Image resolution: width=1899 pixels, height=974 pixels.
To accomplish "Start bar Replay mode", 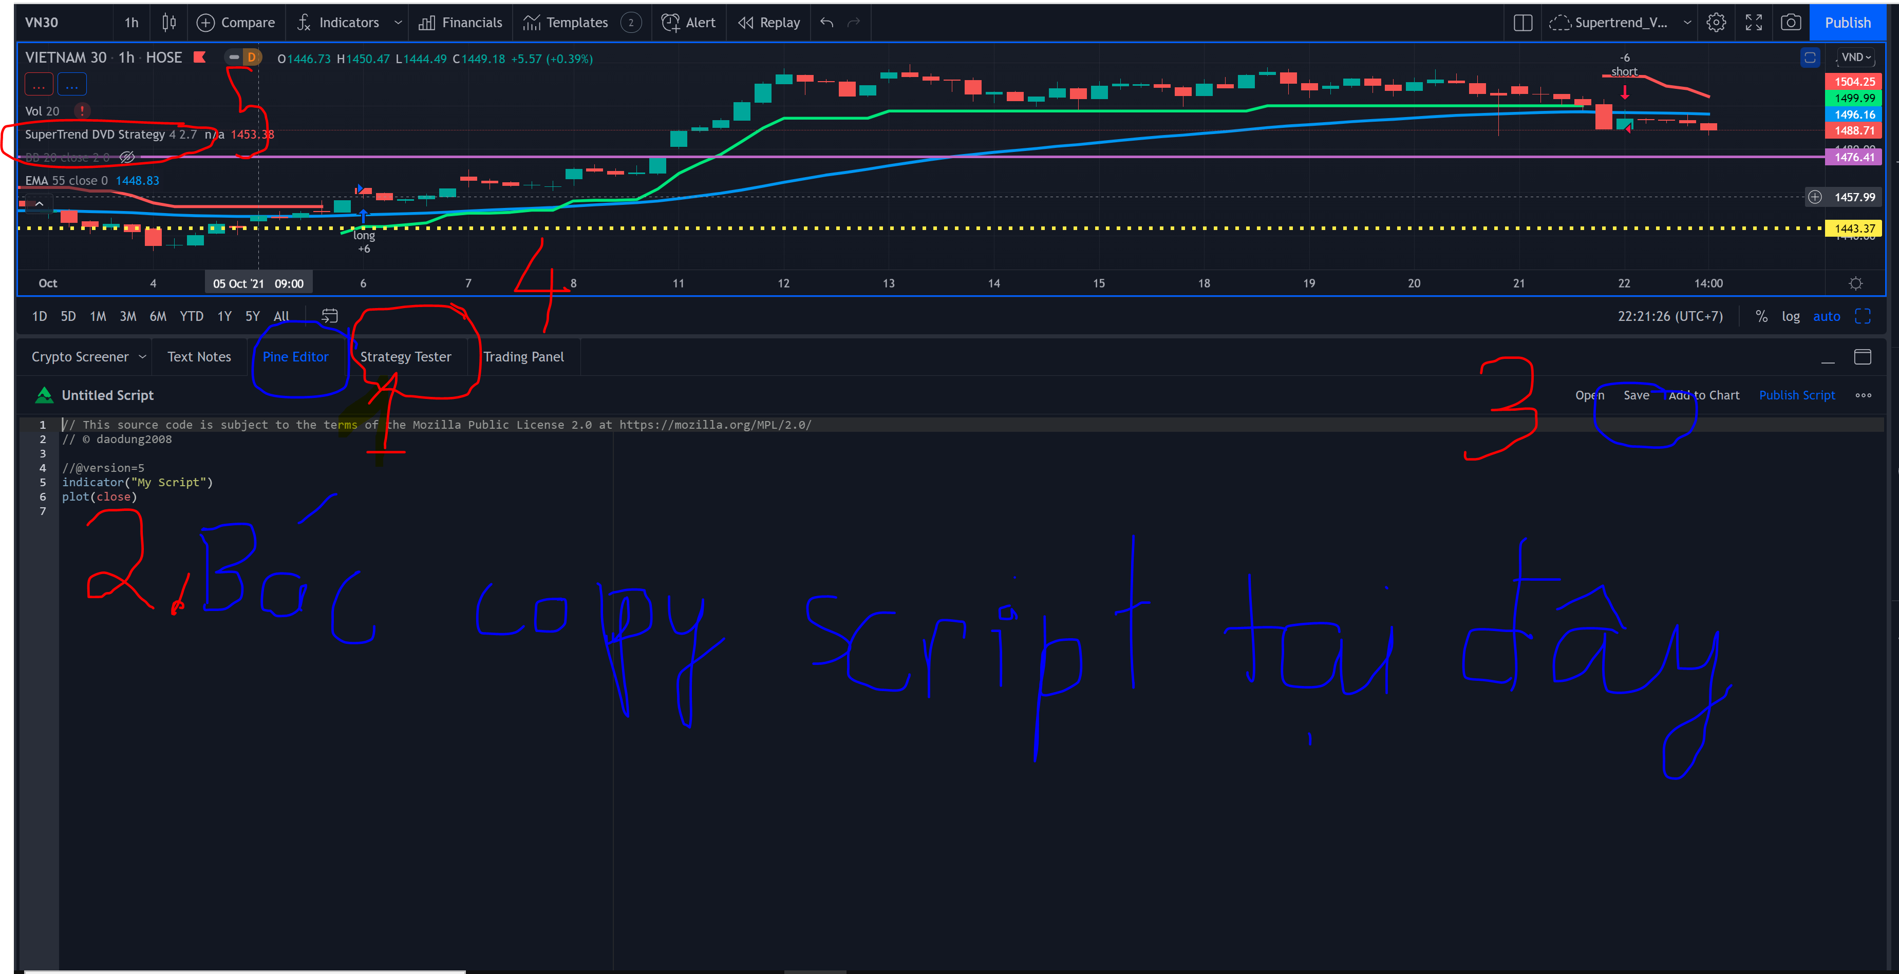I will click(769, 23).
